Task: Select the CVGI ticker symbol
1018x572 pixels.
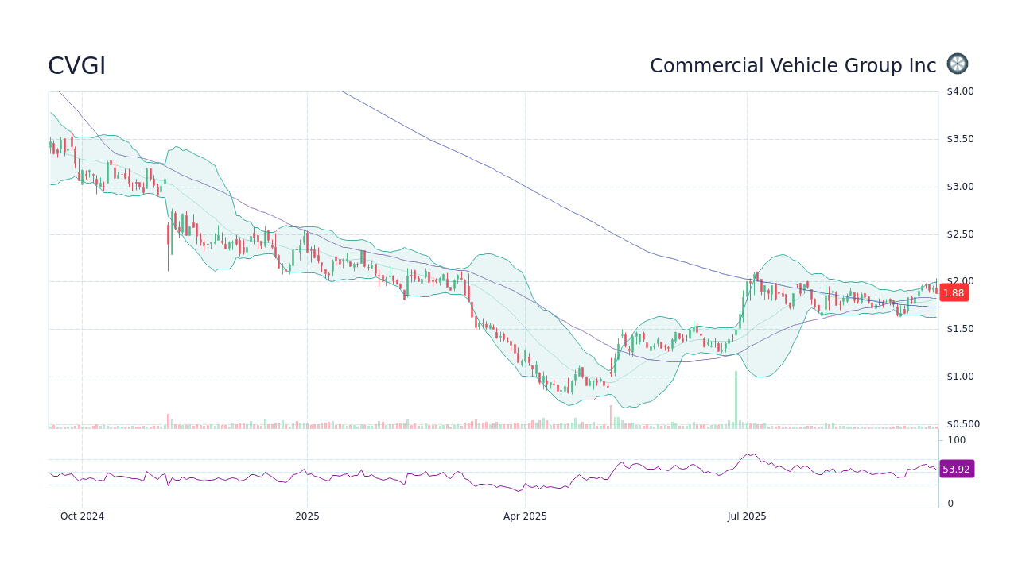Action: [76, 66]
